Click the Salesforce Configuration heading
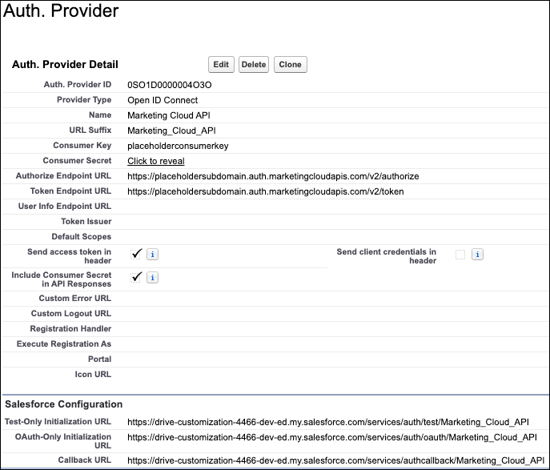This screenshot has height=470, width=550. (63, 404)
